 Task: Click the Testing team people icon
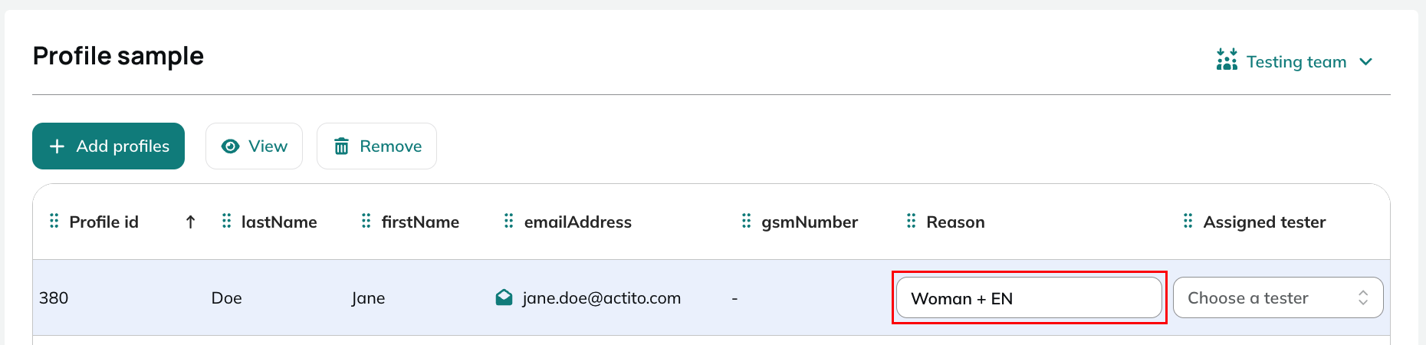click(1227, 60)
